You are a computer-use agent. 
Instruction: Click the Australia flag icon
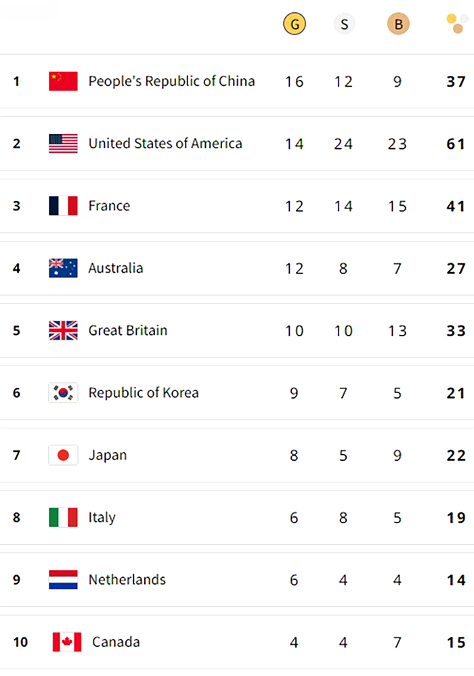click(63, 268)
